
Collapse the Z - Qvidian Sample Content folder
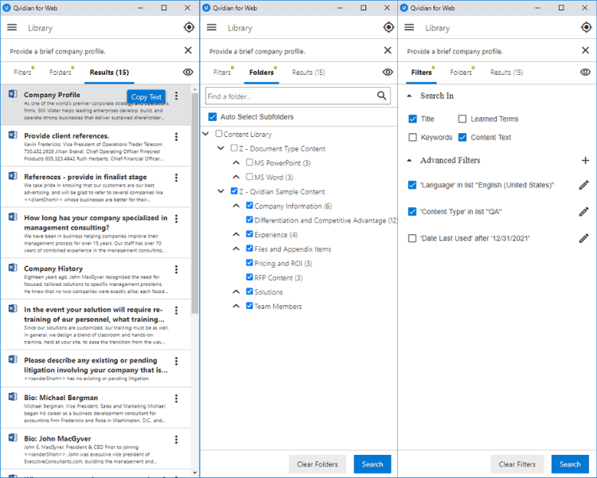tap(222, 192)
